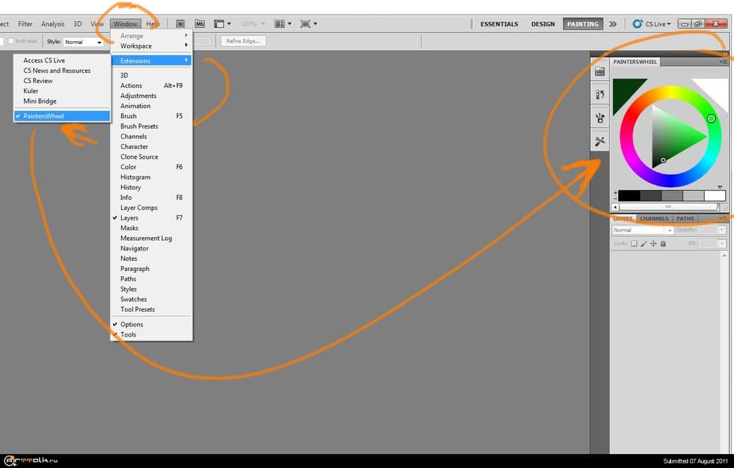Enable the Navigator panel in the Window menu

(152, 248)
